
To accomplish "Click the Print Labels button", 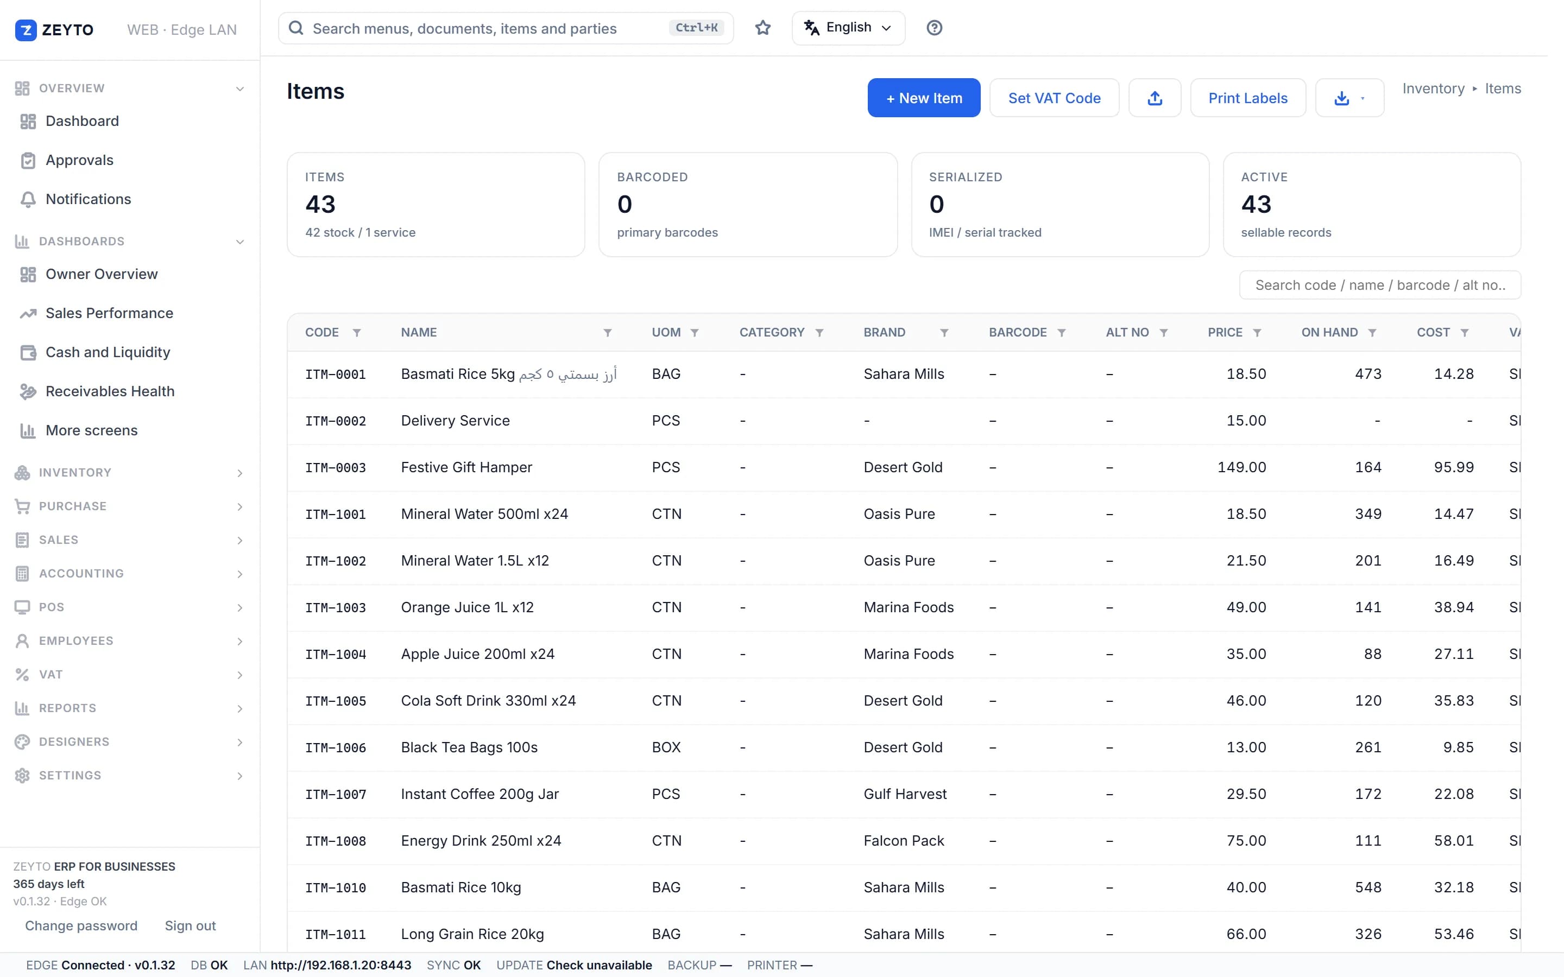I will pos(1247,98).
